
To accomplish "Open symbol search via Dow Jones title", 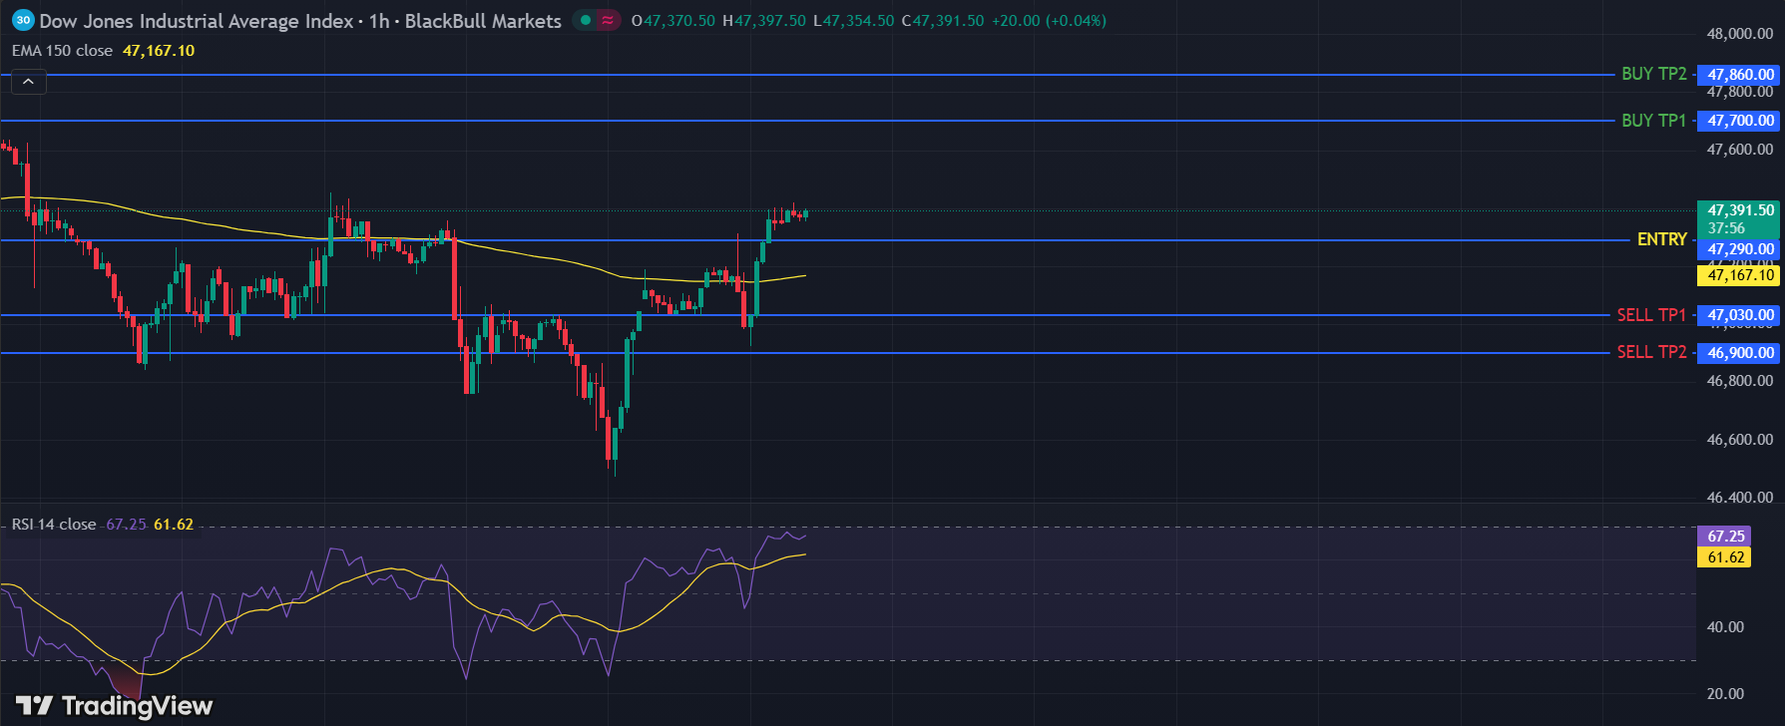I will coord(196,21).
